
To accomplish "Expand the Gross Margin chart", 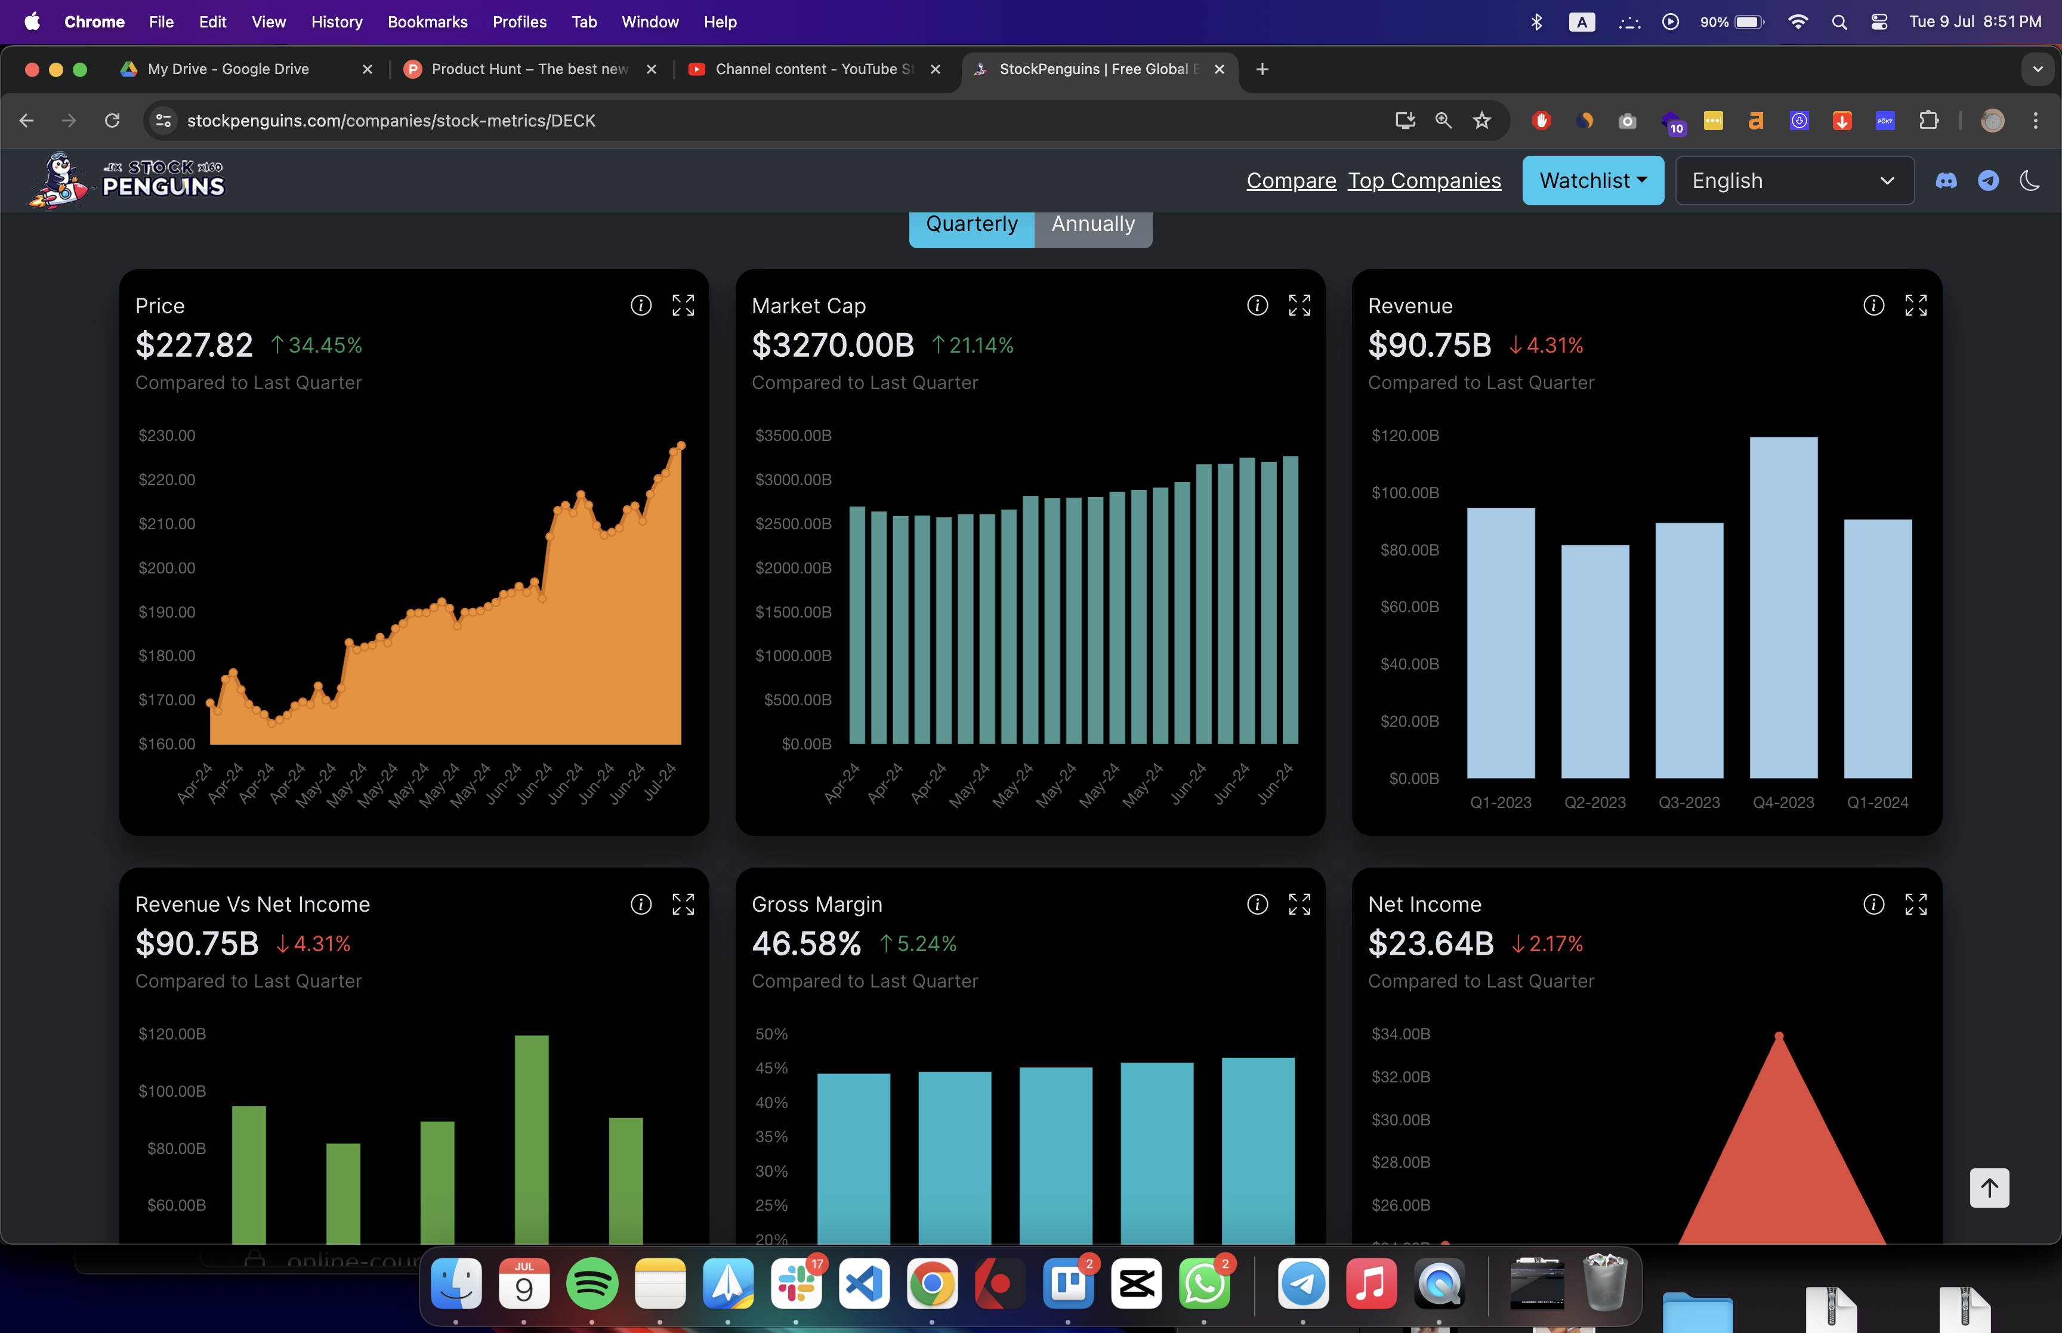I will point(1299,903).
